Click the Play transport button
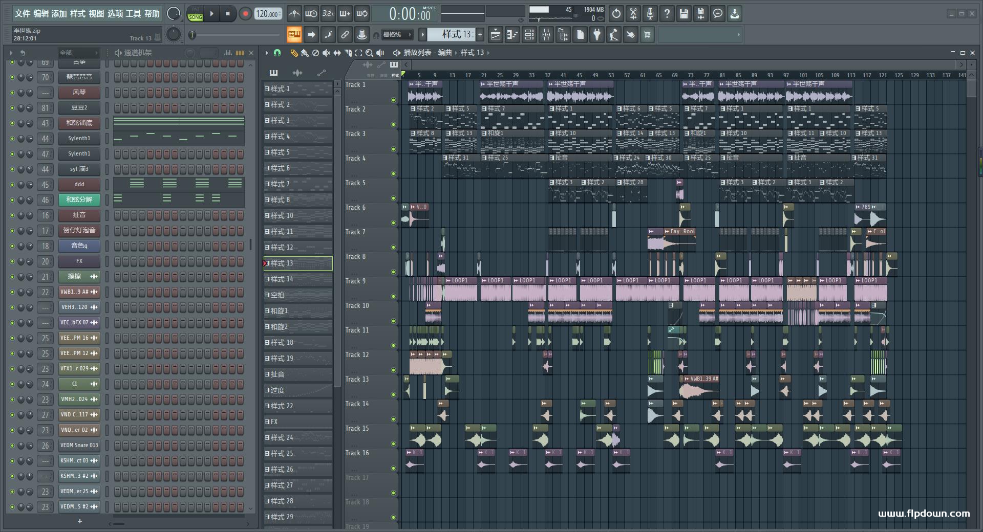 pos(211,14)
